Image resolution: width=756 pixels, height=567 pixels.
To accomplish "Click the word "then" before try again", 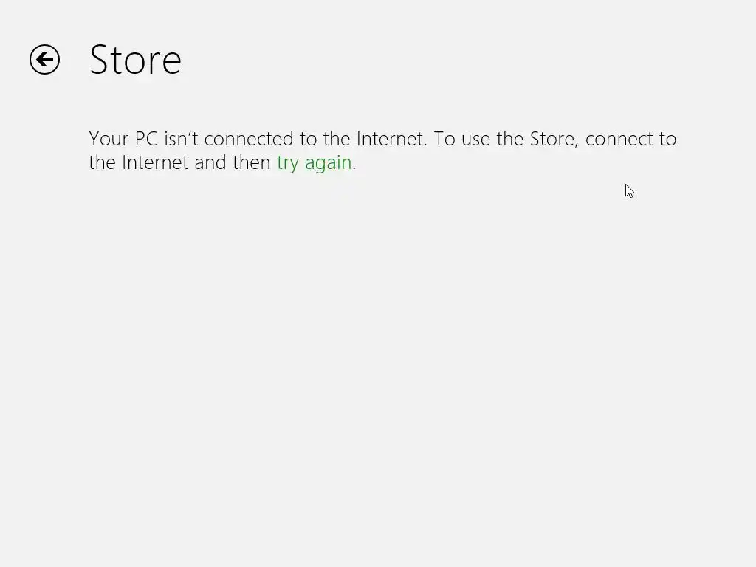I will point(251,162).
